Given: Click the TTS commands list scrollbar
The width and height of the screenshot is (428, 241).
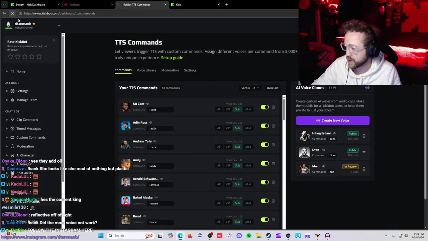Looking at the screenshot, I should point(284,110).
